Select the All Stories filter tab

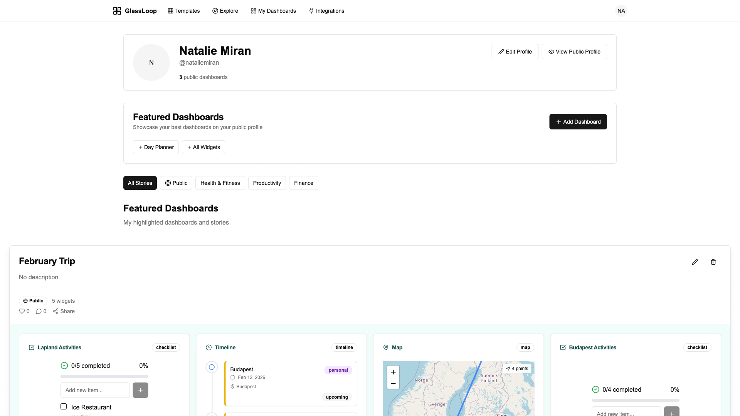coord(140,183)
